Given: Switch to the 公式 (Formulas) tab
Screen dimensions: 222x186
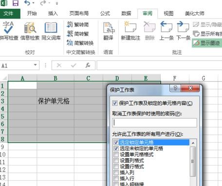Looking at the screenshot, I should pyautogui.click(x=105, y=13).
